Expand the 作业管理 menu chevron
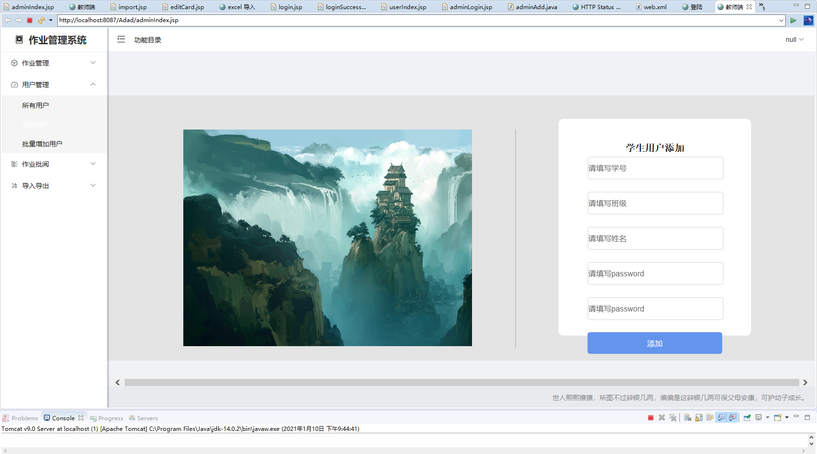The width and height of the screenshot is (817, 454). [93, 63]
